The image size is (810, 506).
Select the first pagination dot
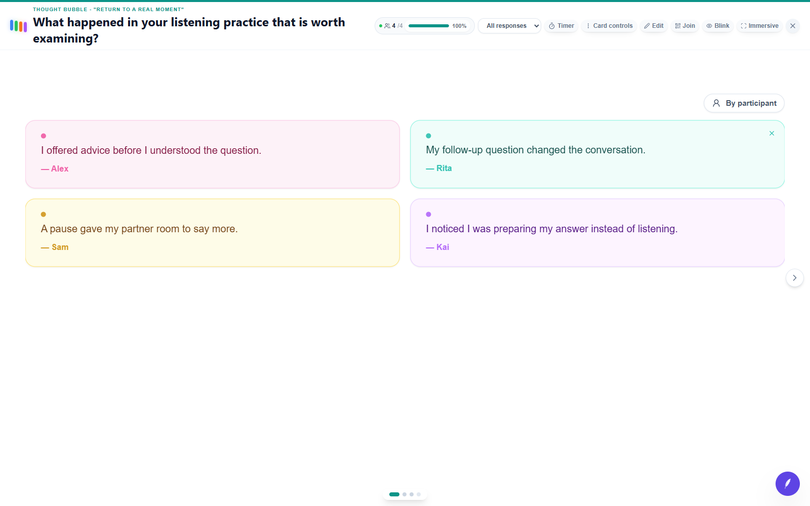coord(394,494)
